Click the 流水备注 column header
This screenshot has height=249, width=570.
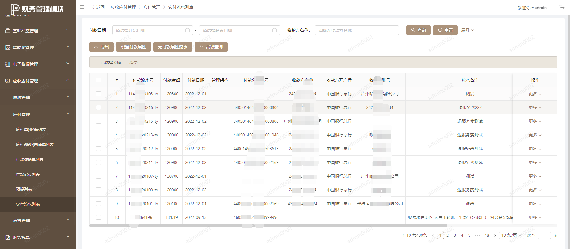[x=470, y=80]
